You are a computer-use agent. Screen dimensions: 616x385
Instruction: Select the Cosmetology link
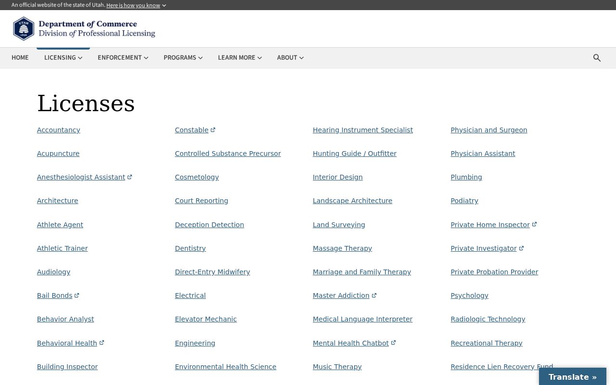(197, 177)
